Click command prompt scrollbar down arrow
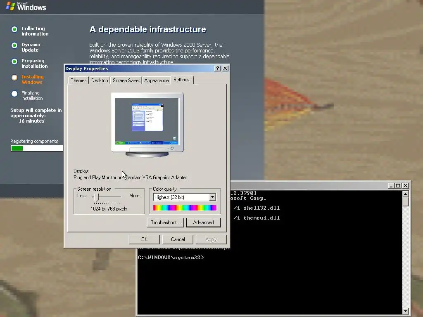The height and width of the screenshot is (317, 423). coord(406,311)
